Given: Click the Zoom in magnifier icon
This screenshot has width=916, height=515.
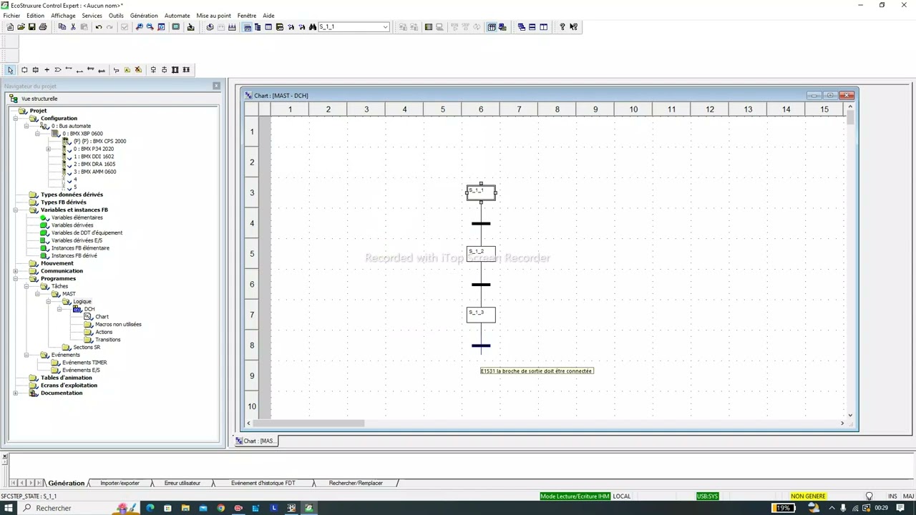Looking at the screenshot, I should 139,27.
